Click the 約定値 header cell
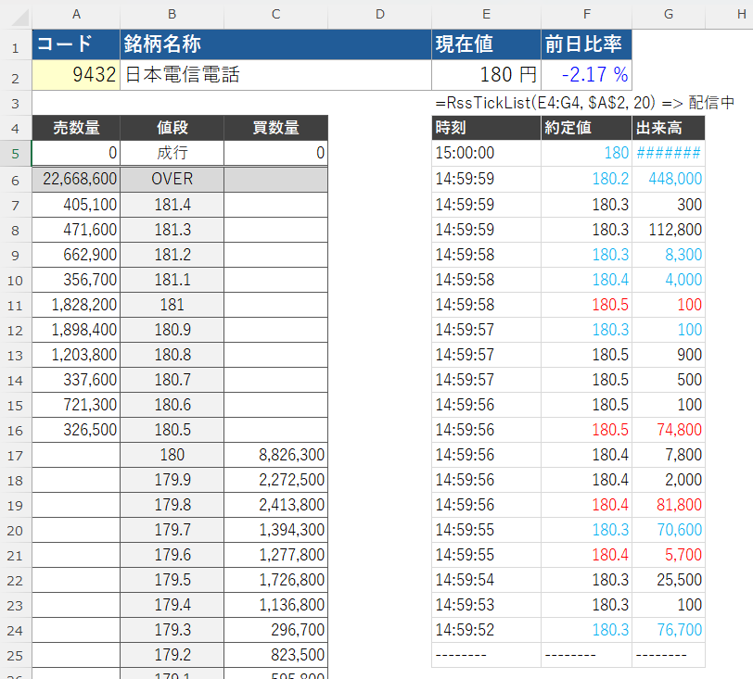The height and width of the screenshot is (679, 753). [586, 128]
